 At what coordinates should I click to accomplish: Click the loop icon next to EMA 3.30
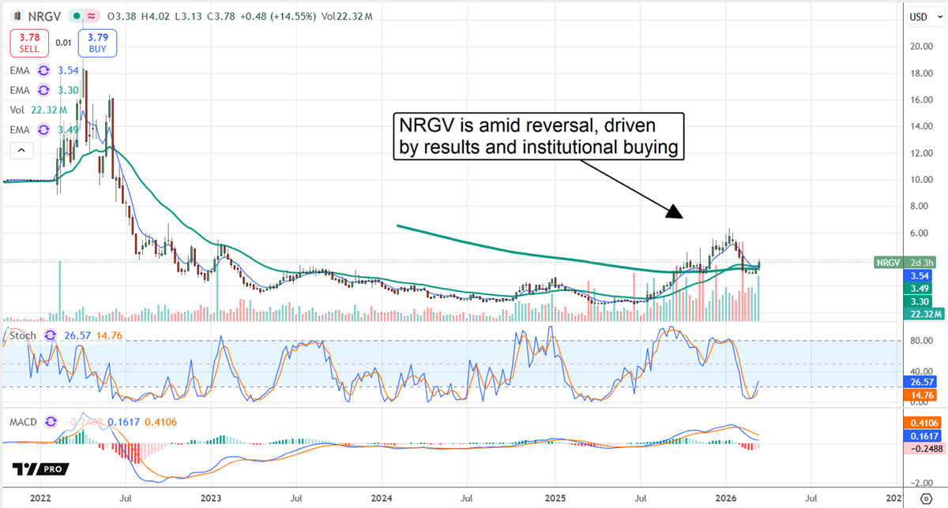[x=43, y=90]
